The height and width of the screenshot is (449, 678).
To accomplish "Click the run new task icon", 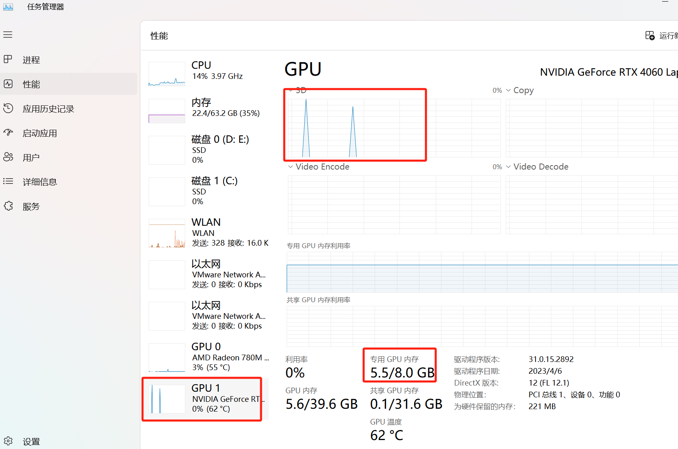I will pyautogui.click(x=650, y=36).
